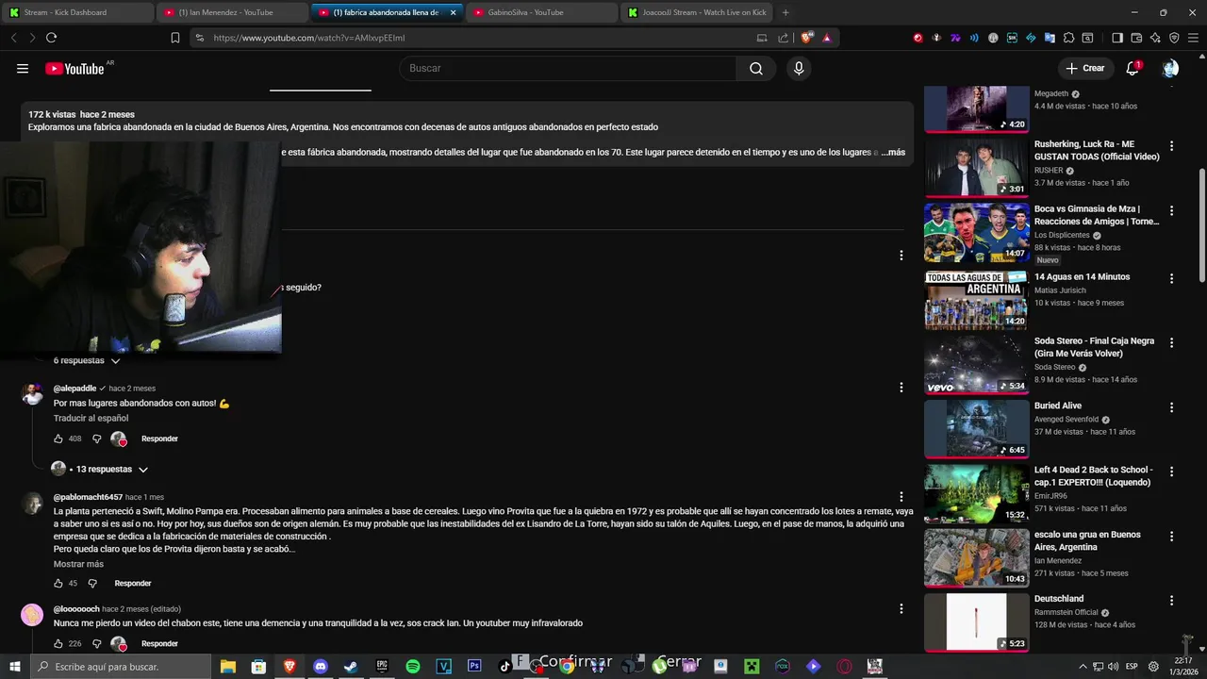Reply to @looooooch with Responder
1207x679 pixels.
point(159,643)
